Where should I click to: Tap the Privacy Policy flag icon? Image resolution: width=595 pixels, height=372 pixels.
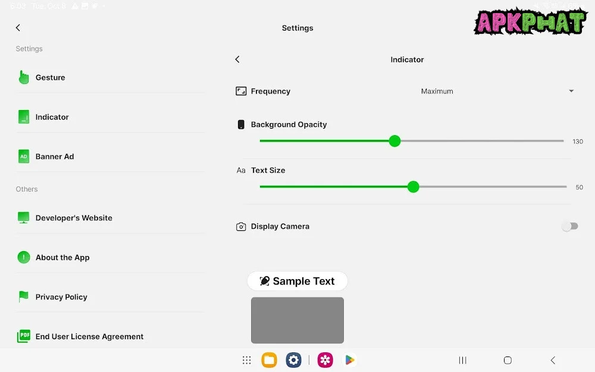[x=24, y=297]
